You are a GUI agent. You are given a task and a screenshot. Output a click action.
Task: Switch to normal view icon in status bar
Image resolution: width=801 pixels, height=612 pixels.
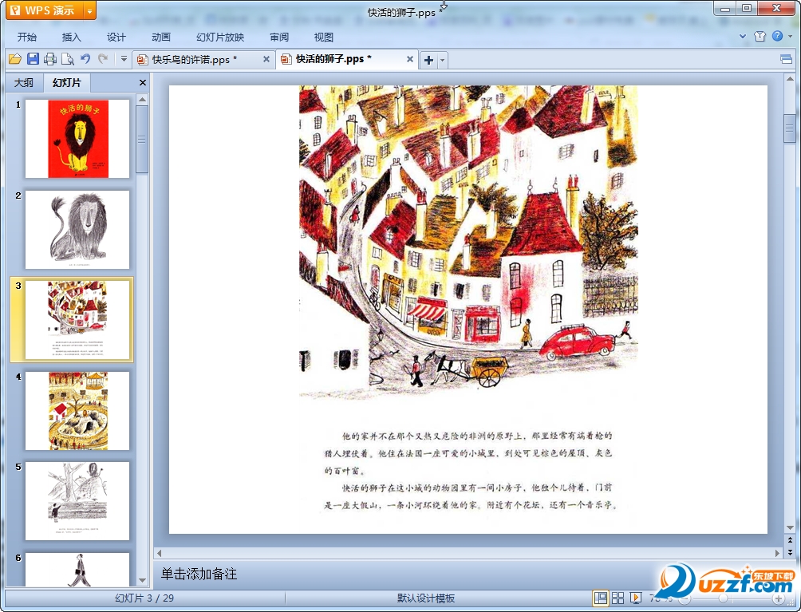click(x=600, y=598)
